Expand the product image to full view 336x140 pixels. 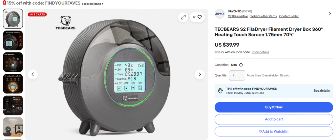tap(183, 17)
